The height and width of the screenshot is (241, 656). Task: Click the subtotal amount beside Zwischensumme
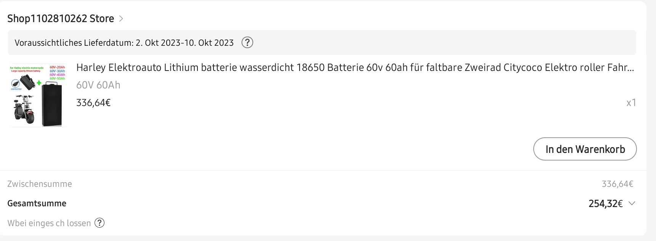[x=617, y=184]
